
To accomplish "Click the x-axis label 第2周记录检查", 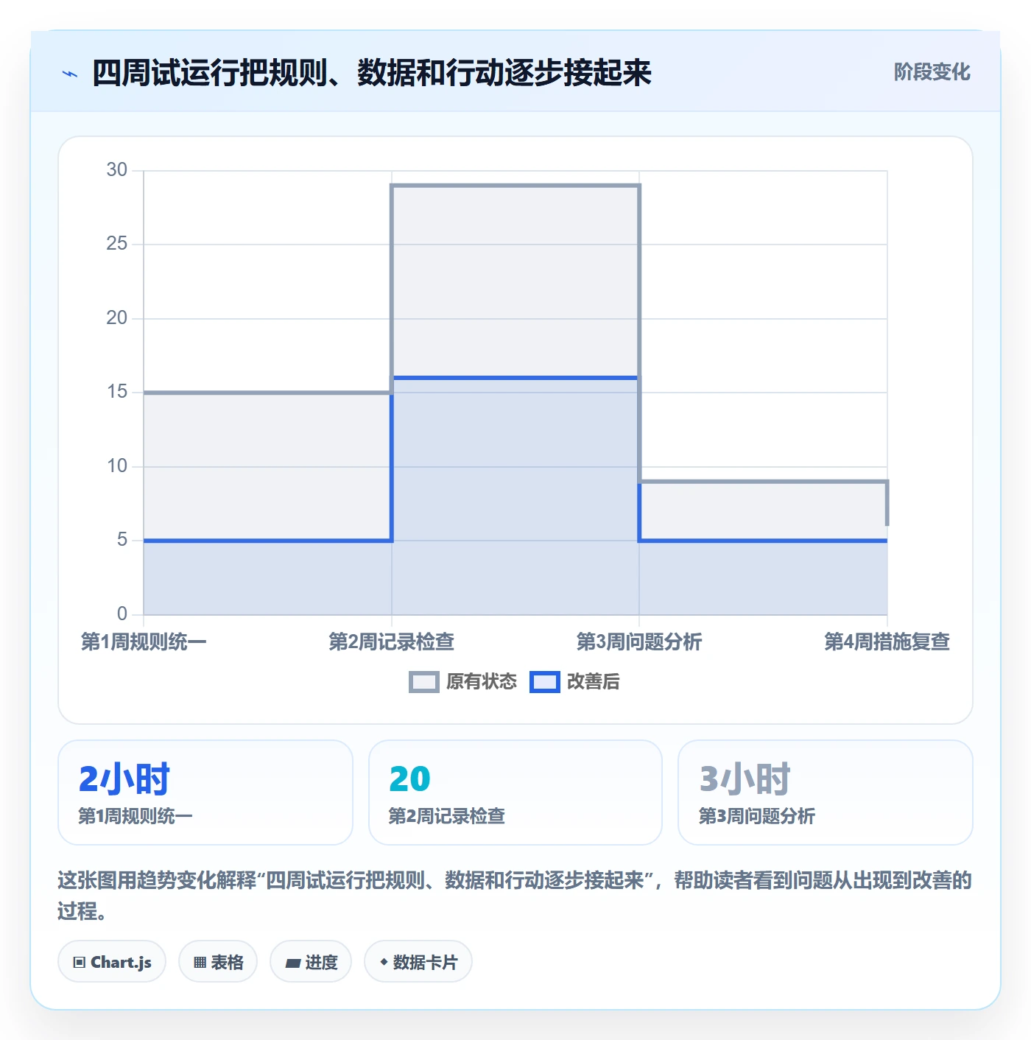I will 392,642.
